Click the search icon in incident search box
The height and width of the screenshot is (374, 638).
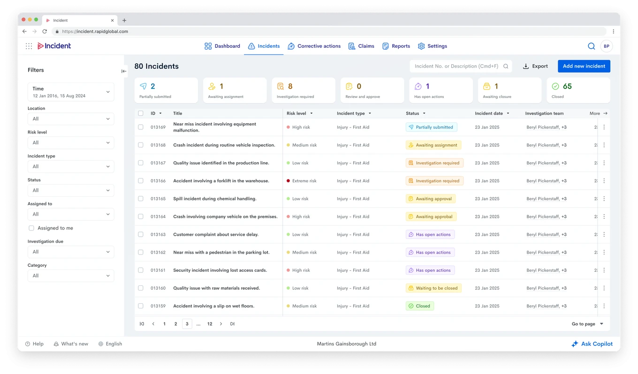click(506, 66)
